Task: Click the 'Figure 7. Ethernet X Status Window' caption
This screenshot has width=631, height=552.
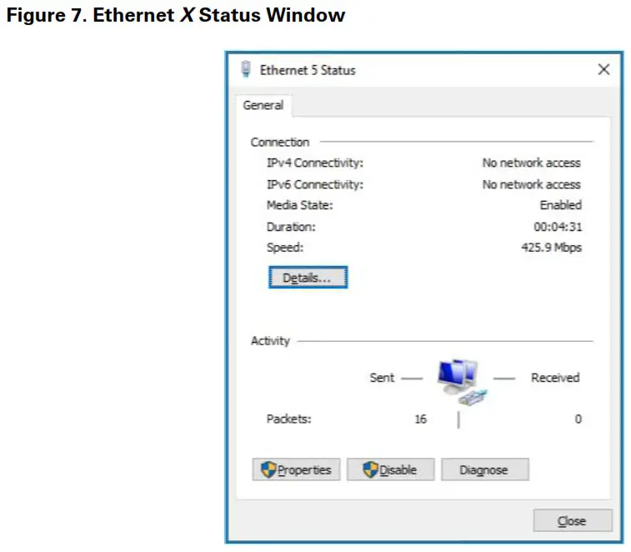Action: pos(176,15)
